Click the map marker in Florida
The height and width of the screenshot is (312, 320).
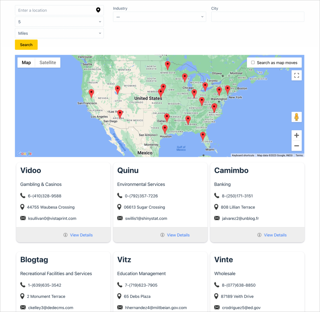[x=203, y=135]
